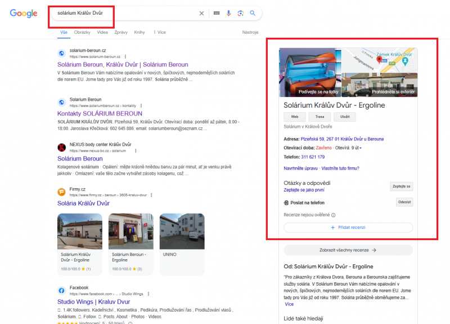Click phone number 311 621 179
450x324 pixels.
click(313, 157)
